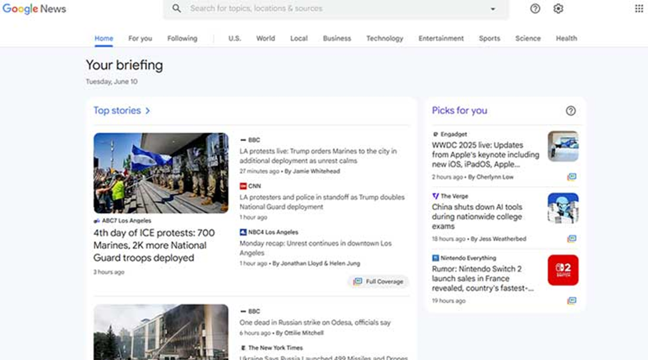Click the chevron next to Top stories
Image resolution: width=648 pixels, height=360 pixels.
tap(148, 111)
